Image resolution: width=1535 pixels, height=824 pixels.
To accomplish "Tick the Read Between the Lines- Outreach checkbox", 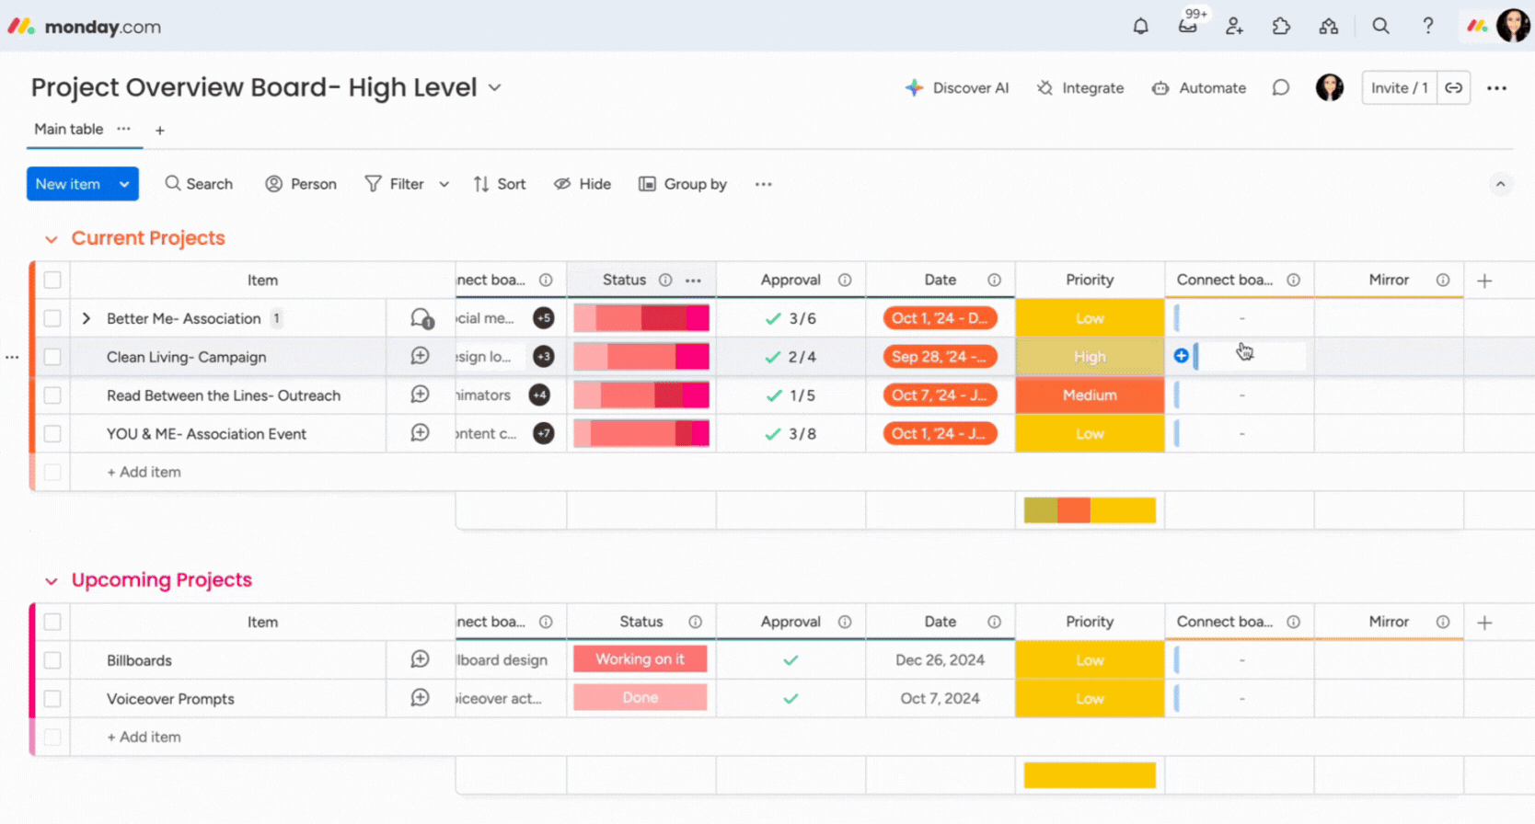I will coord(52,395).
